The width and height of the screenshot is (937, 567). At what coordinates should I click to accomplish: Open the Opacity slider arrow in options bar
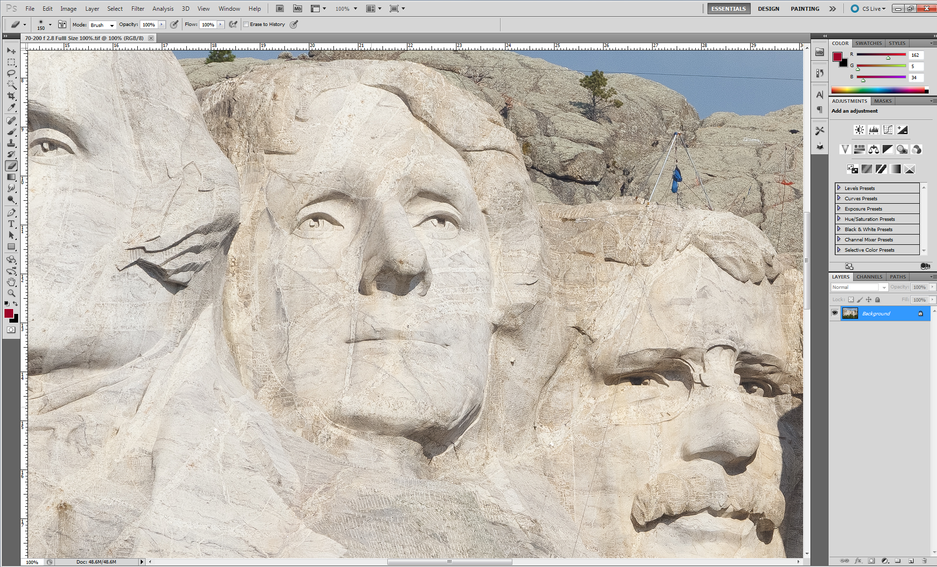[161, 24]
